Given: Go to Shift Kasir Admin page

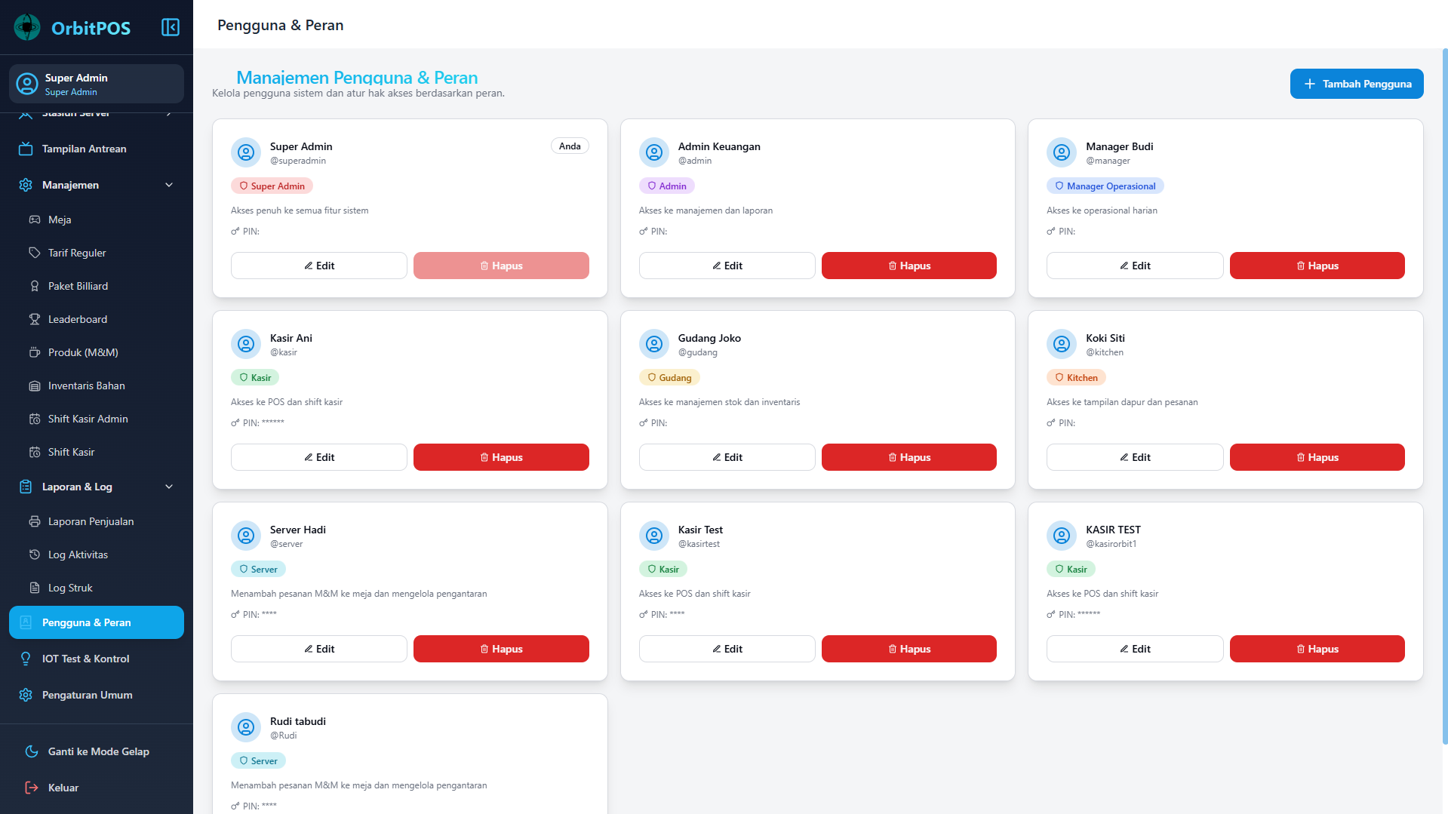Looking at the screenshot, I should pyautogui.click(x=88, y=419).
